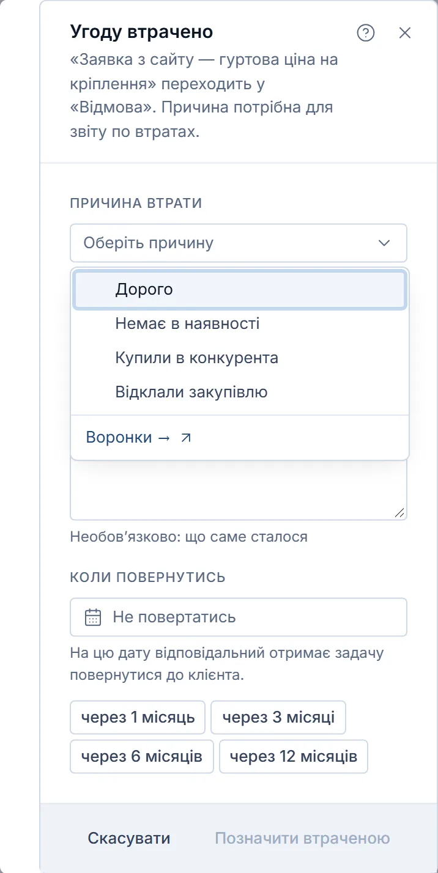Open the «Не повертатись» date field
The height and width of the screenshot is (873, 438).
click(x=239, y=617)
